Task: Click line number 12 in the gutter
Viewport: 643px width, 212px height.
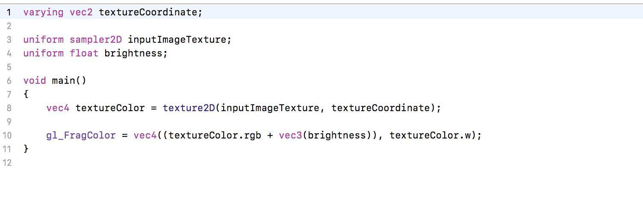Action: coord(7,163)
